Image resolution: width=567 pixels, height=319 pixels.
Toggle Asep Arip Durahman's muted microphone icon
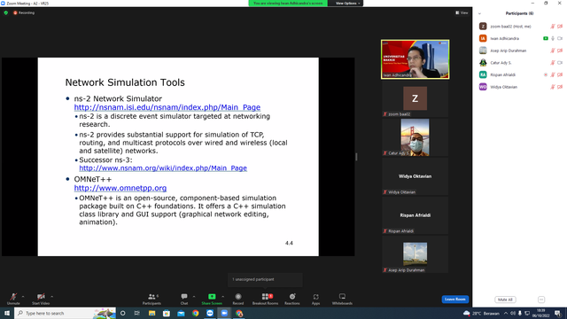(x=553, y=51)
